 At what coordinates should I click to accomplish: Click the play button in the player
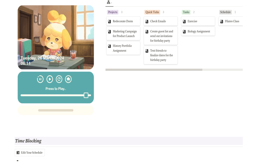pos(50,79)
